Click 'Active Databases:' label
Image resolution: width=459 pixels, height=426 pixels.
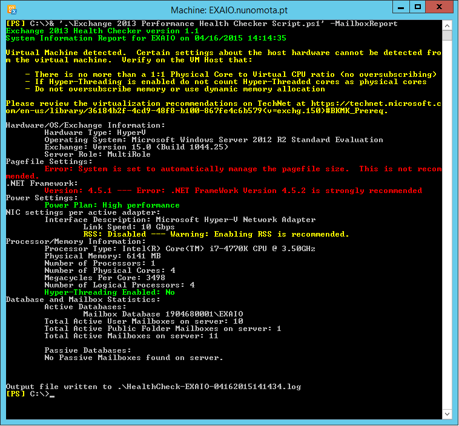tap(85, 307)
